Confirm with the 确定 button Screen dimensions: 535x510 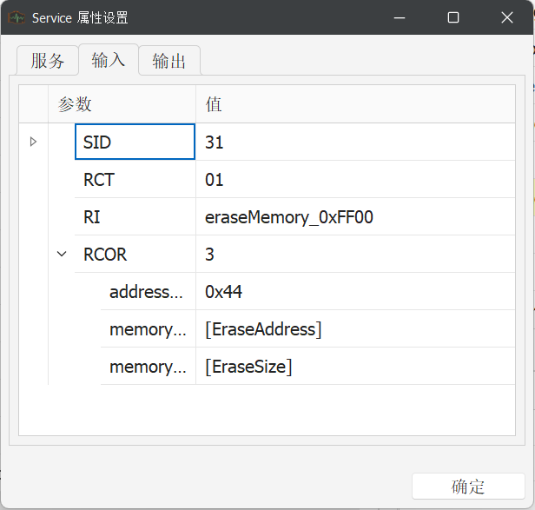pyautogui.click(x=468, y=486)
